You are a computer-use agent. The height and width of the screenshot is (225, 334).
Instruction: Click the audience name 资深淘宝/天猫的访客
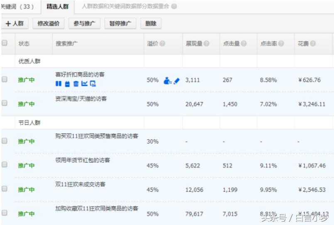point(81,99)
